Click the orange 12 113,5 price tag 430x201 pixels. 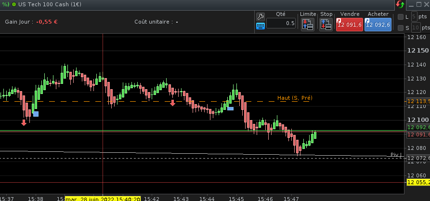click(418, 101)
